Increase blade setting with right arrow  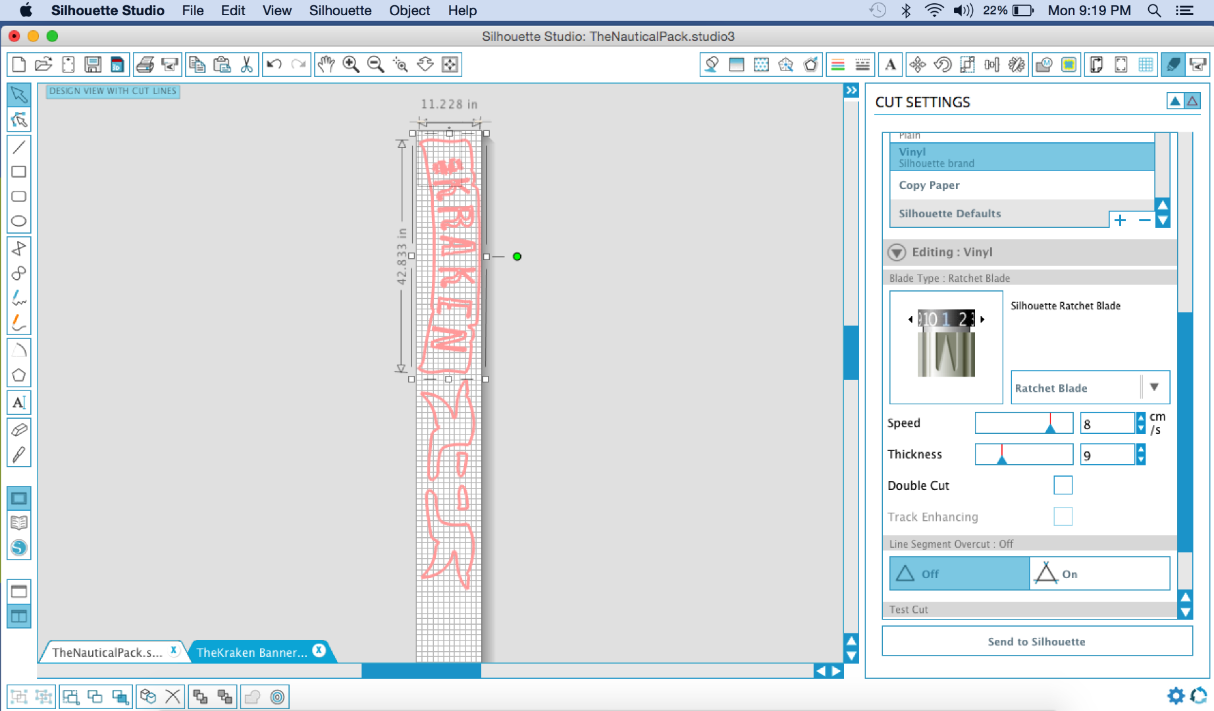[x=982, y=319]
